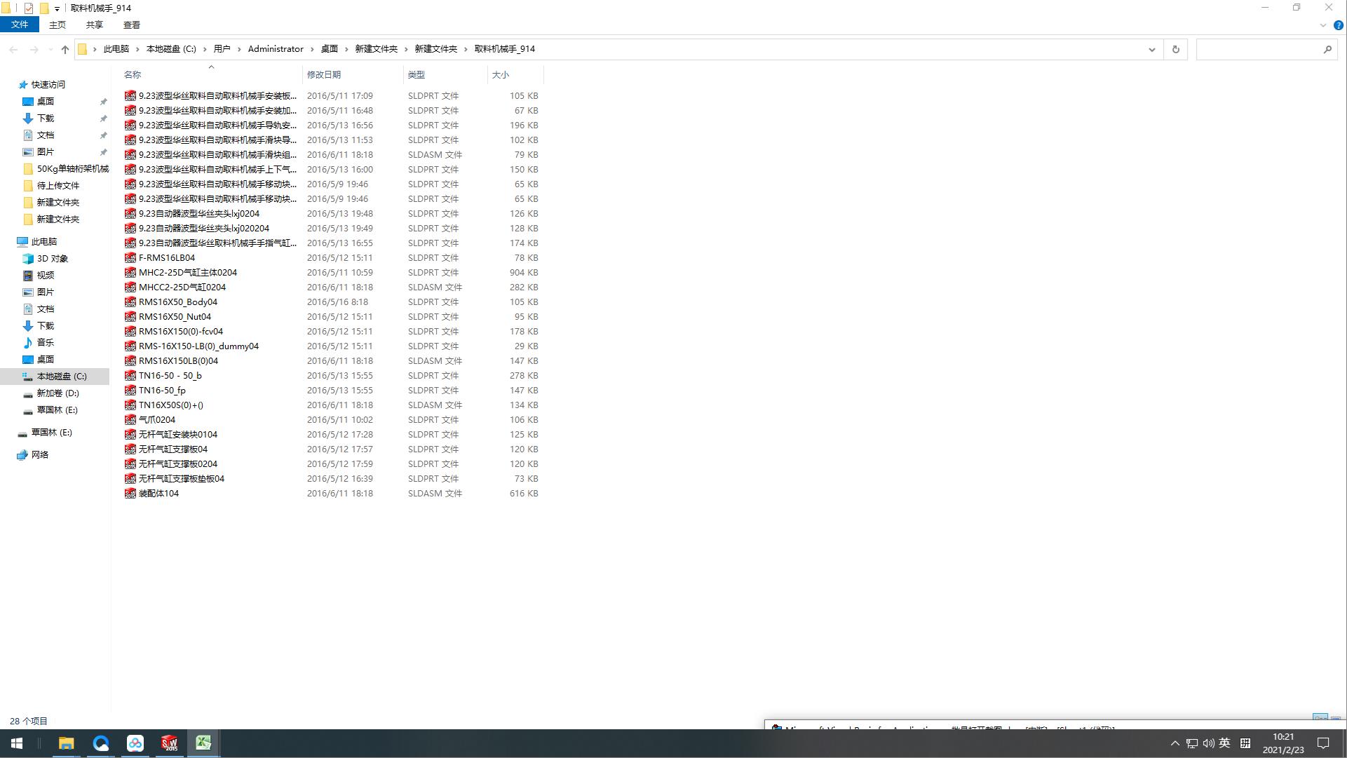This screenshot has height=758, width=1347.
Task: Open the quick access toolbar customize dropdown
Action: 57,8
